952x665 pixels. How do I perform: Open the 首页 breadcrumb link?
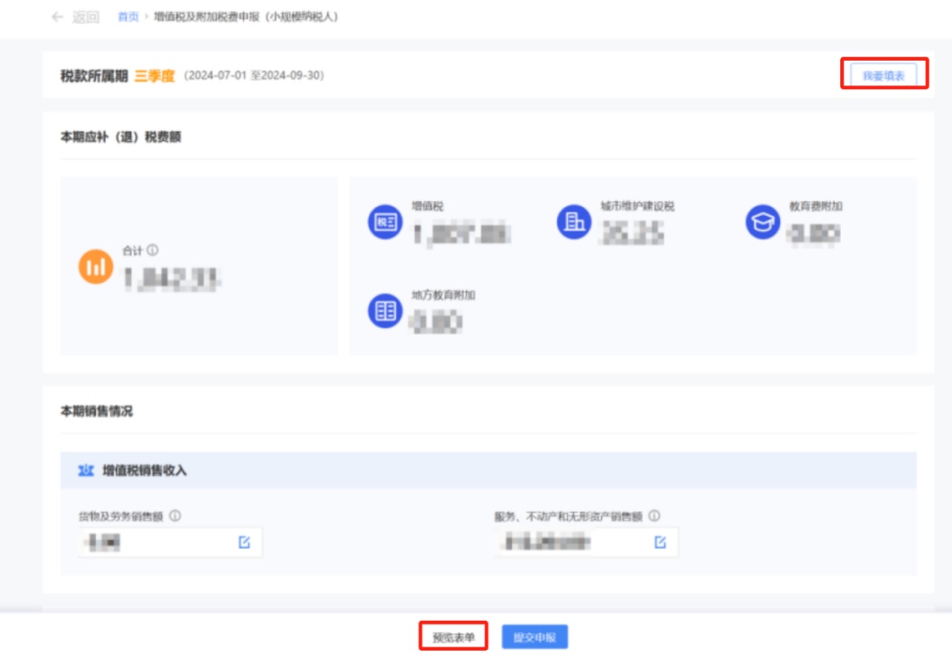coord(128,17)
